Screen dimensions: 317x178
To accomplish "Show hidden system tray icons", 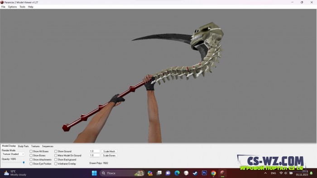I will (x=265, y=173).
